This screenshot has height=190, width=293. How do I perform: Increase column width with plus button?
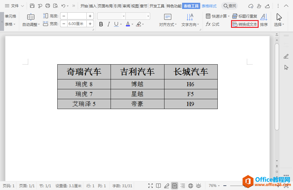(x=90, y=24)
